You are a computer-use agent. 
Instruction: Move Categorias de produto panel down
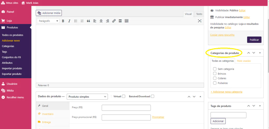(254, 53)
